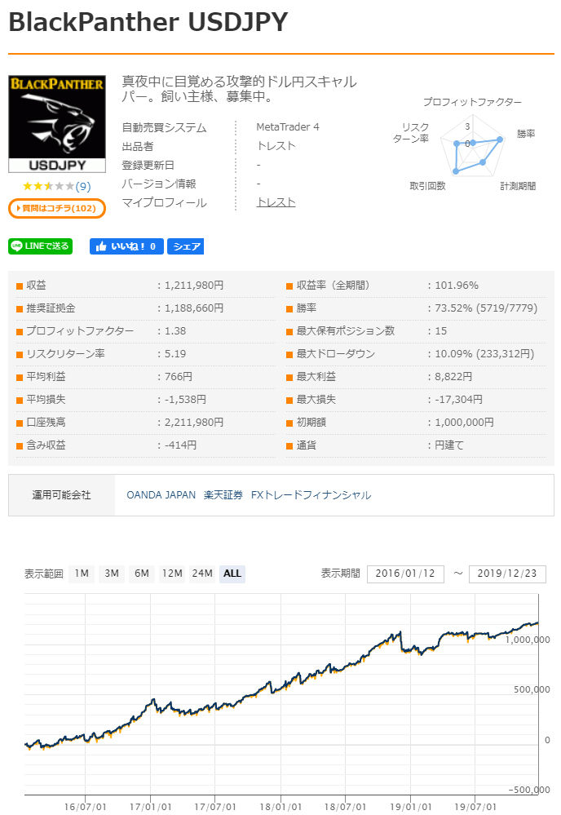Select the 24M chart range
The image size is (561, 815).
click(x=202, y=574)
